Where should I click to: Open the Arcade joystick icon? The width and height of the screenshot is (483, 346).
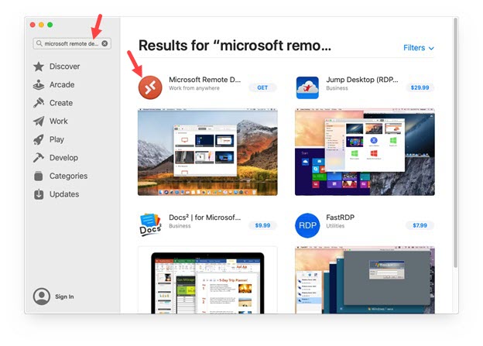coord(39,84)
